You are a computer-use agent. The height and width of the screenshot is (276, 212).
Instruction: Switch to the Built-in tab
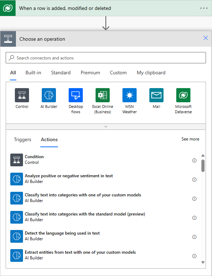coord(33,73)
